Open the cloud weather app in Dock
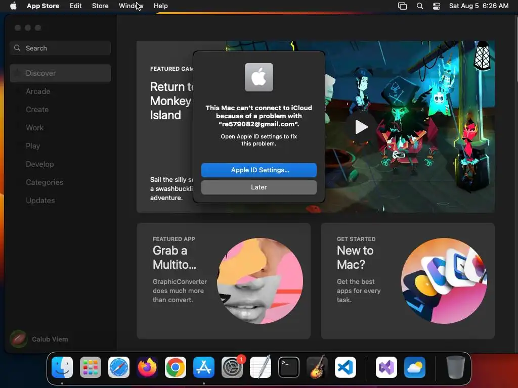This screenshot has height=388, width=518. pos(415,367)
